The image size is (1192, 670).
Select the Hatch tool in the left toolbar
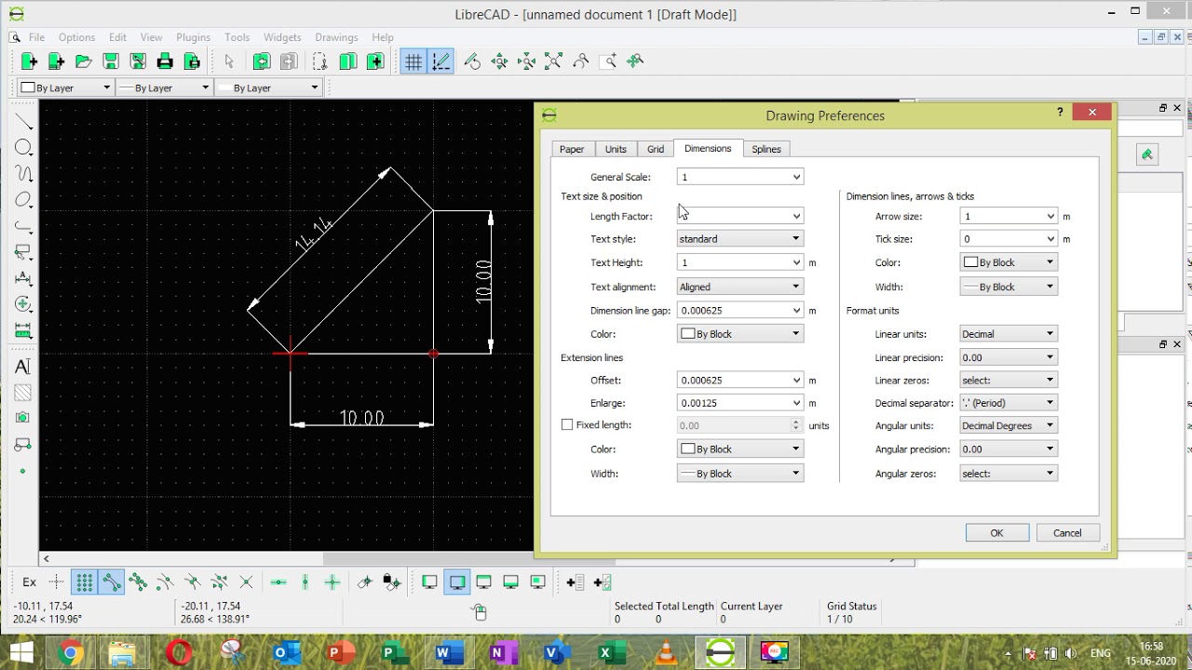[23, 393]
